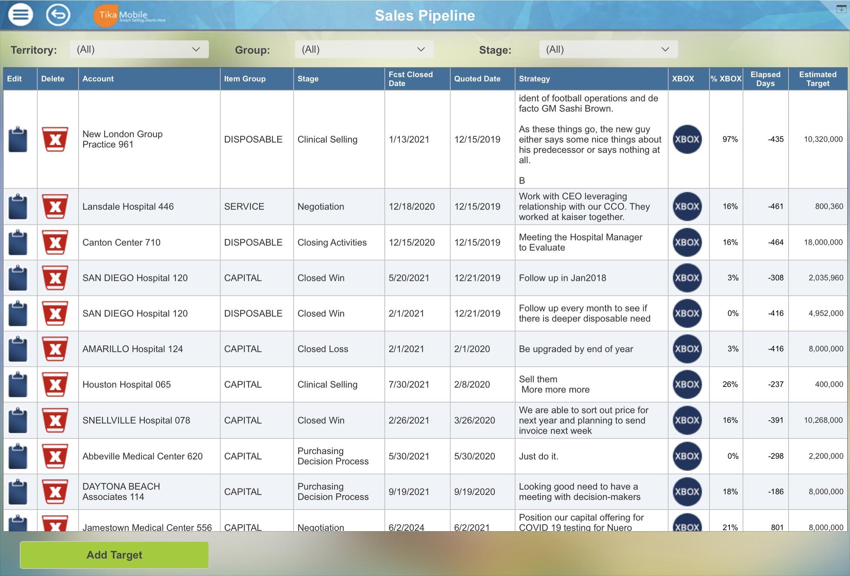Click the Elapsed Days column header
The width and height of the screenshot is (850, 576).
tap(765, 79)
